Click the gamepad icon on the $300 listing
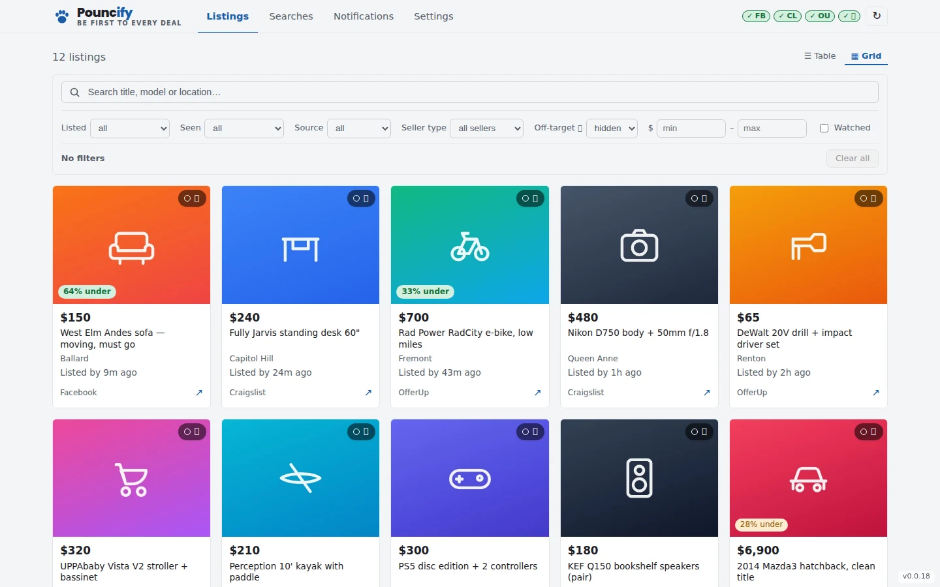Viewport: 940px width, 587px height. tap(469, 479)
